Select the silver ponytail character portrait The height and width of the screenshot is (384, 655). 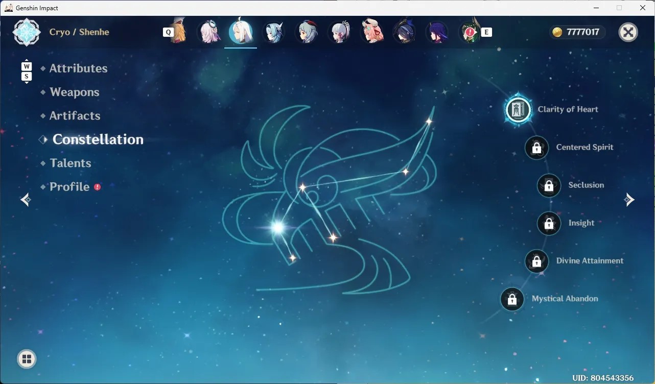(339, 32)
